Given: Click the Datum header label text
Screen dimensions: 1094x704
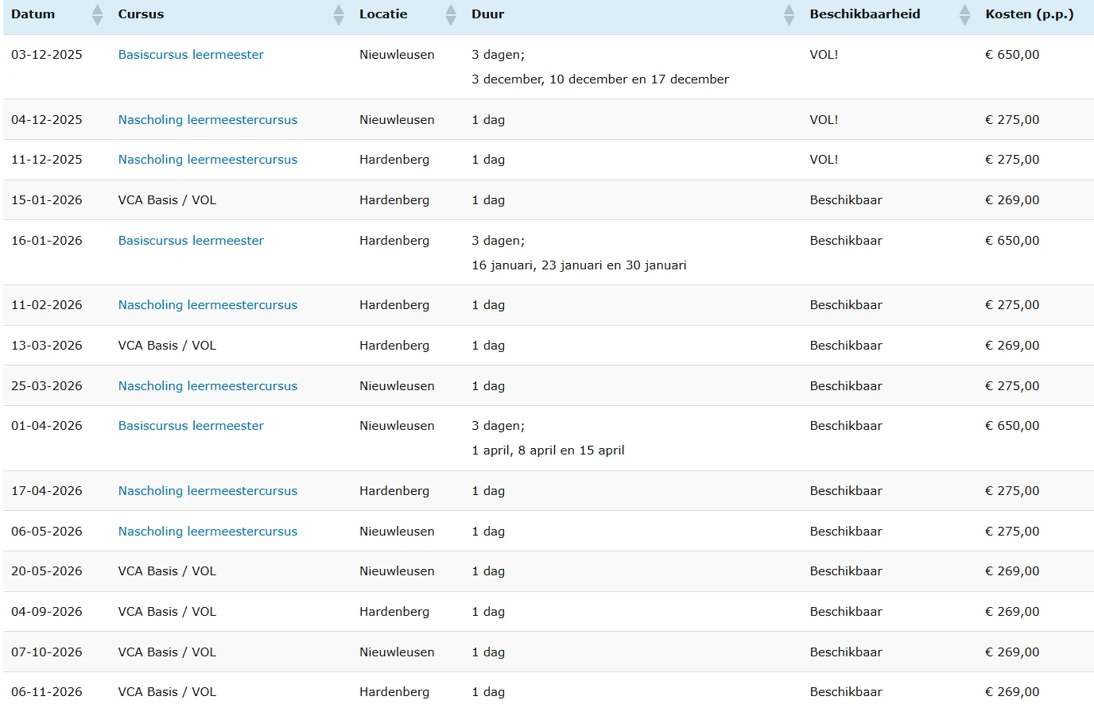Looking at the screenshot, I should (x=33, y=14).
